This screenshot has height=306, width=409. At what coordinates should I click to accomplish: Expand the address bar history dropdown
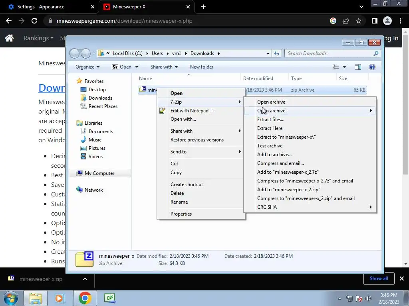268,54
